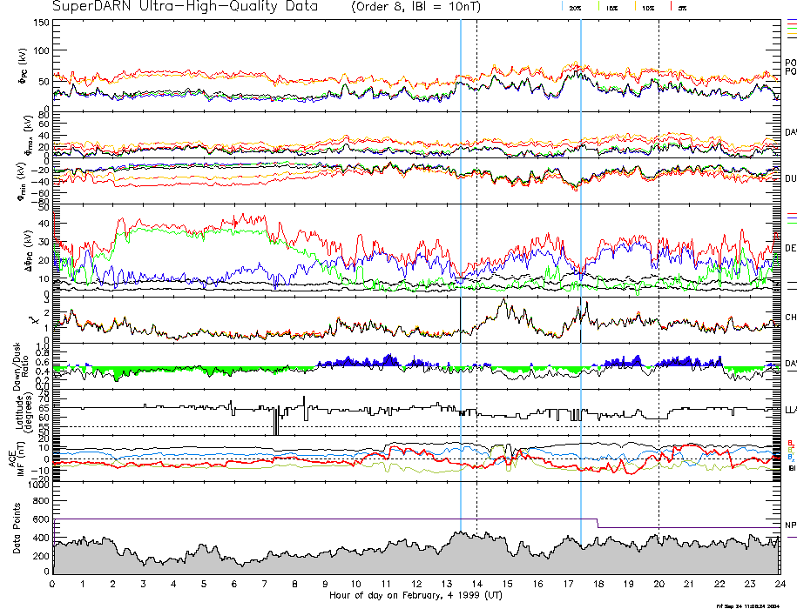Click the x-axis tick label 24

778,584
